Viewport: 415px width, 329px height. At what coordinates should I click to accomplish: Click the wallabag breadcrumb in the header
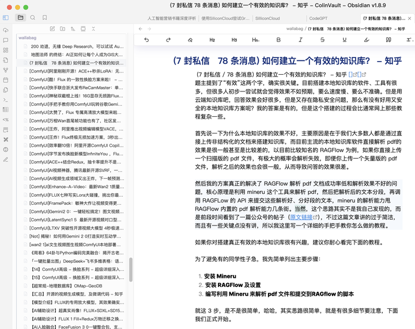295,29
